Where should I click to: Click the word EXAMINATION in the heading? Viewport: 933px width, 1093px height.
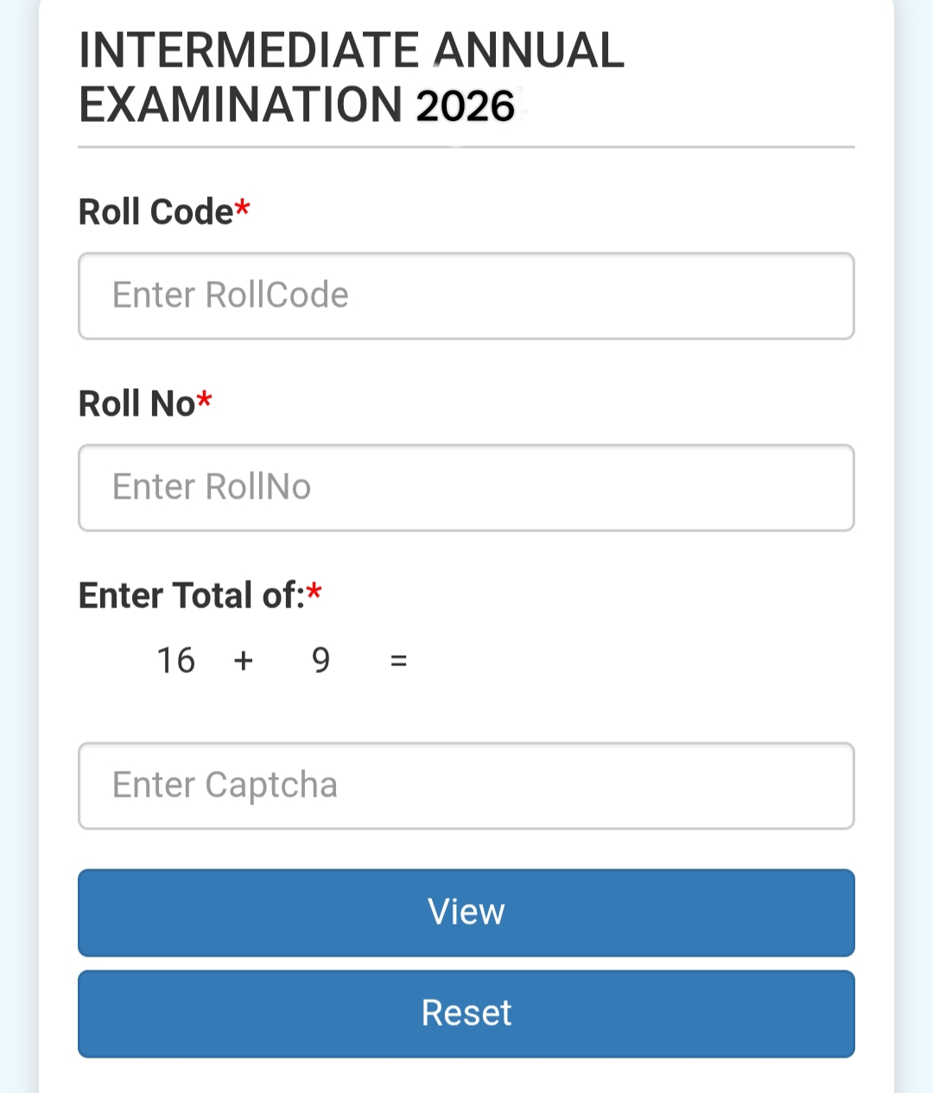(x=240, y=105)
